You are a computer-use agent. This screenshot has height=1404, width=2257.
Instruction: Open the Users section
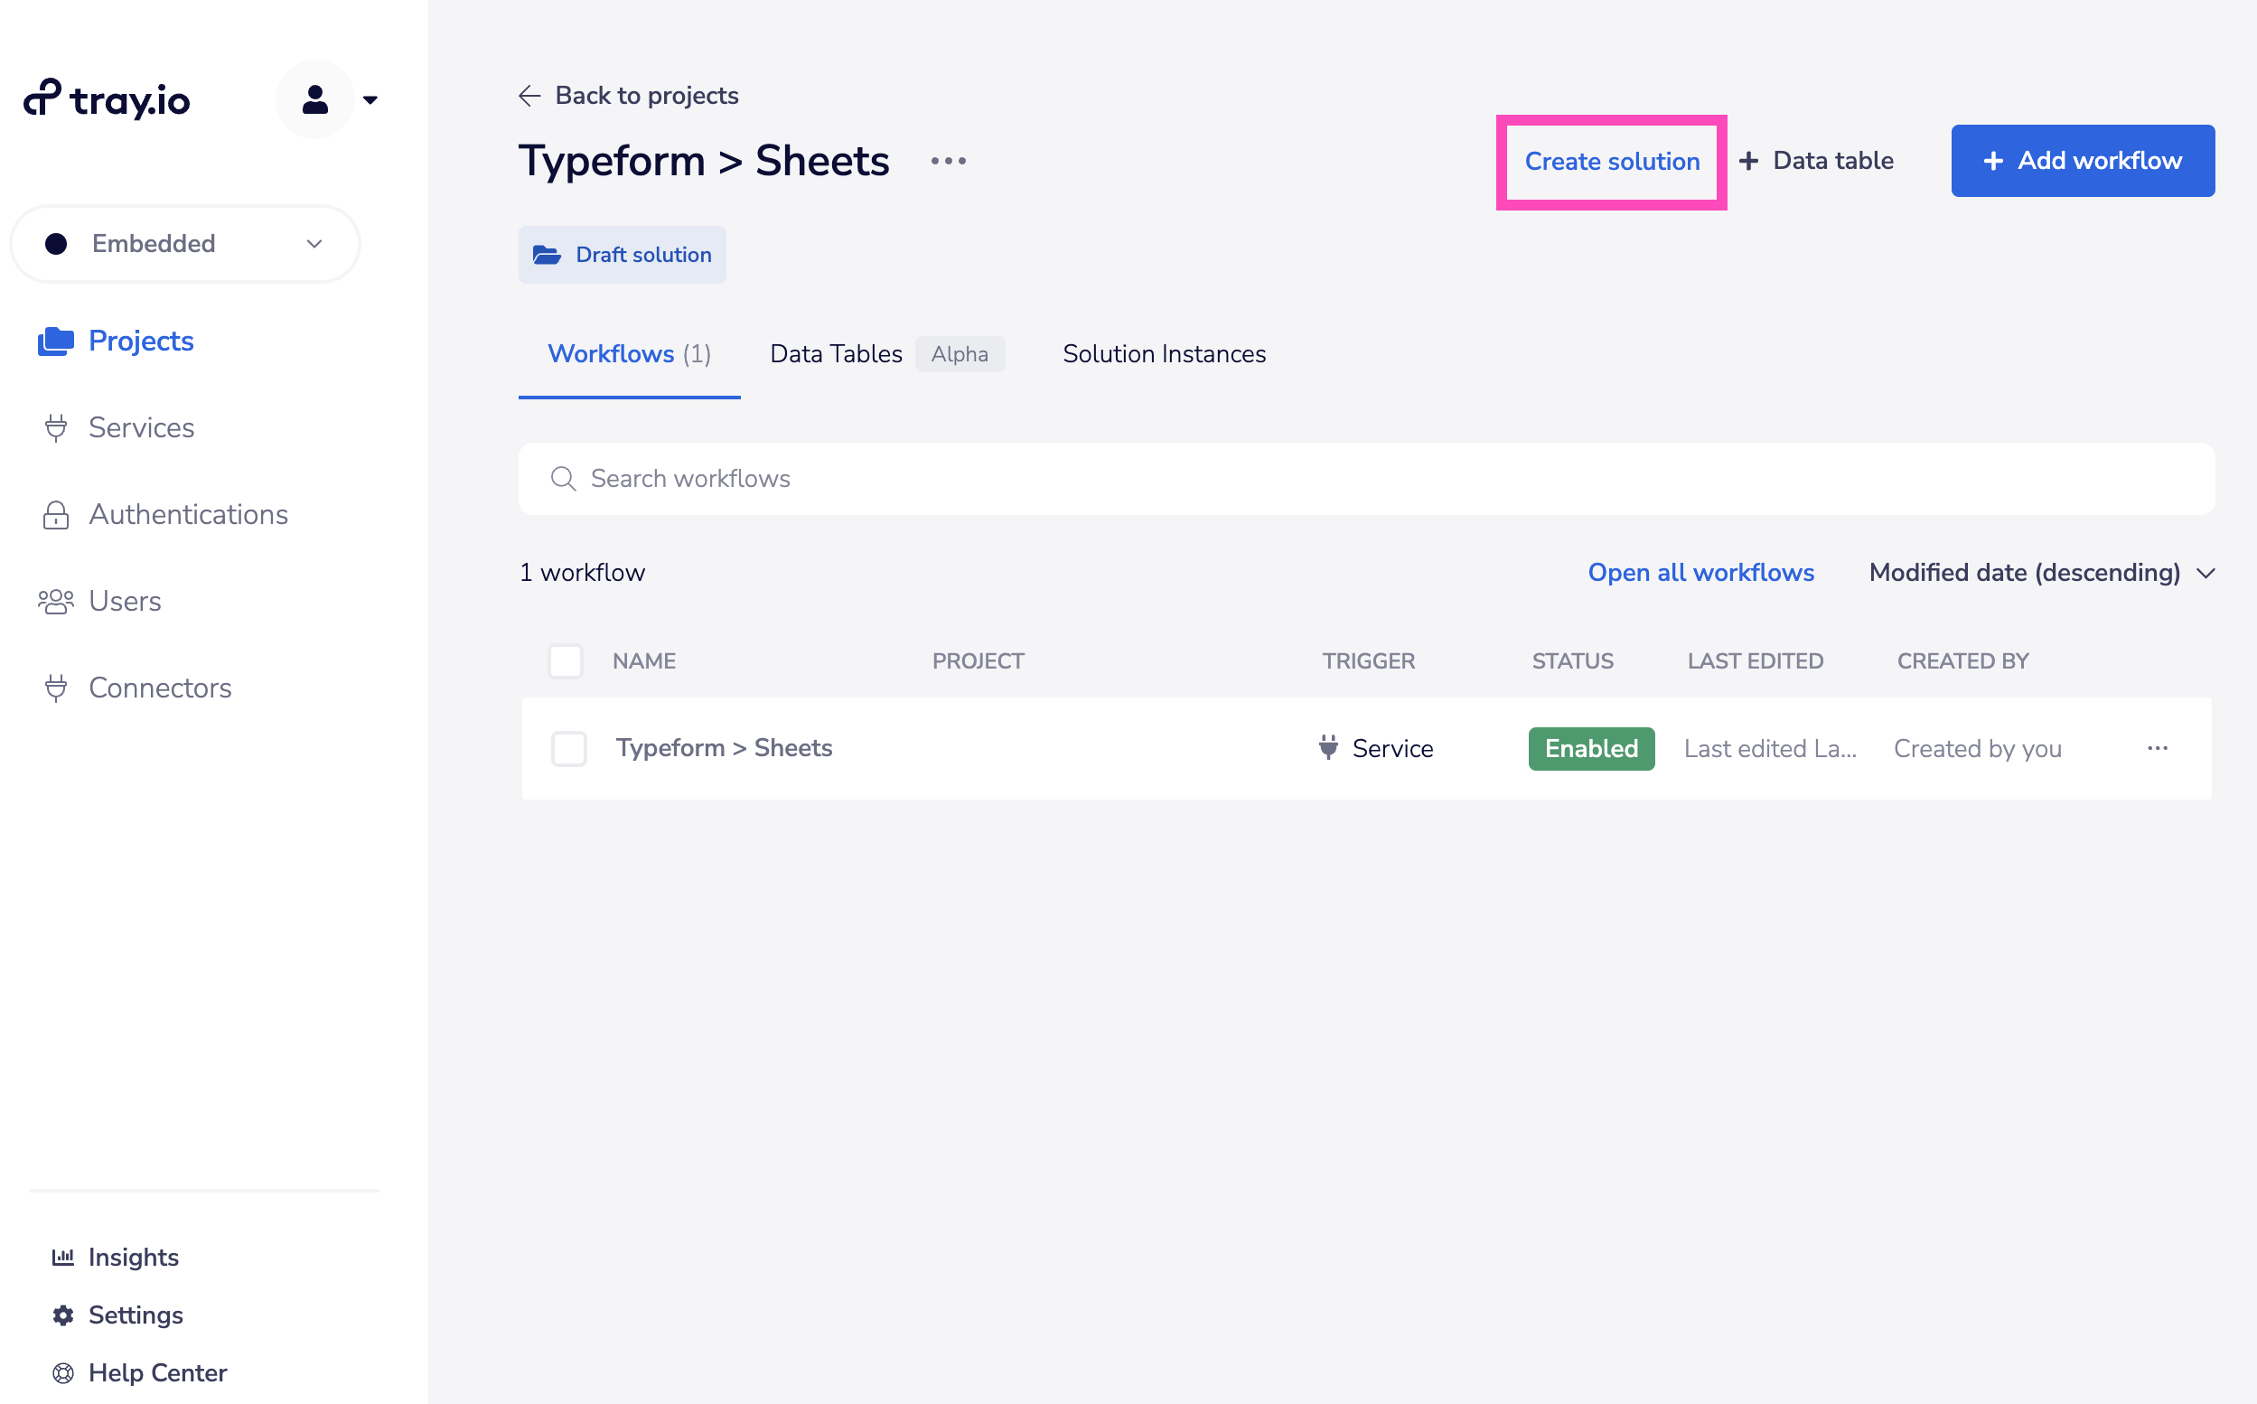(x=125, y=601)
